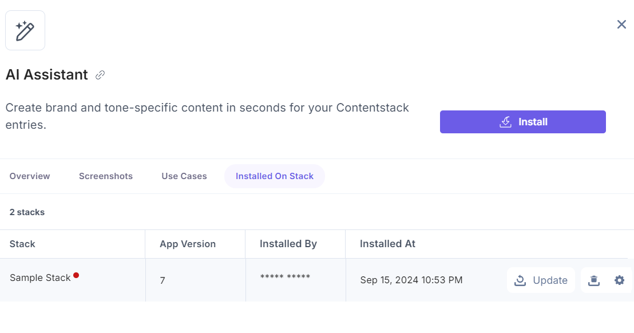Copy app link via chain icon beside title
The width and height of the screenshot is (634, 333).
coord(101,75)
